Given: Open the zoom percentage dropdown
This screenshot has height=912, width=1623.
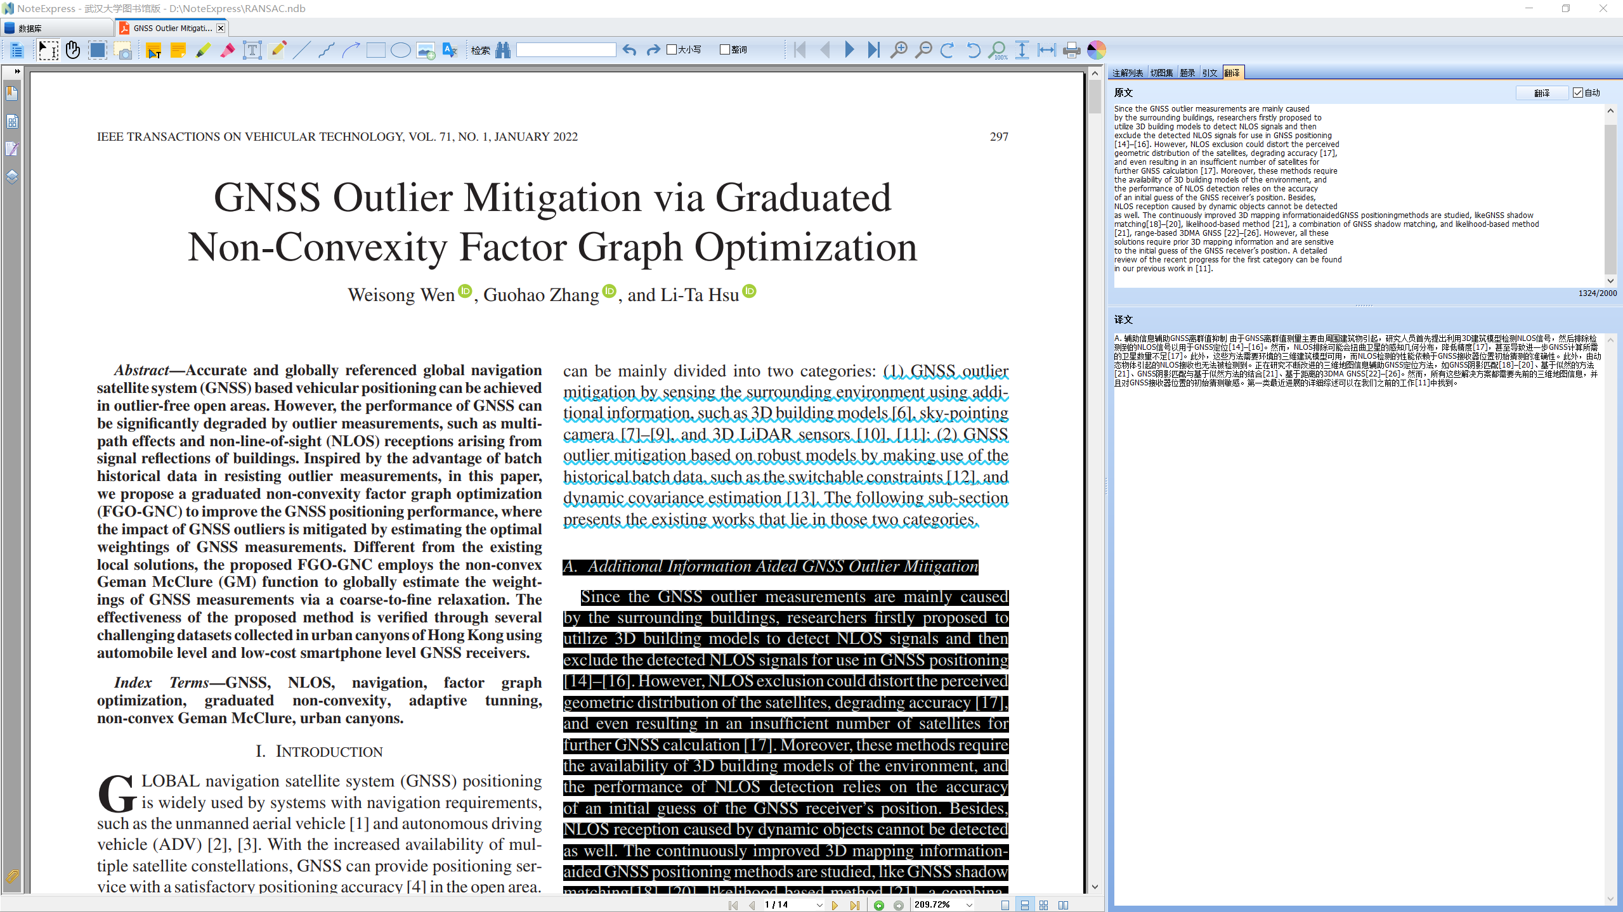Looking at the screenshot, I should (969, 905).
